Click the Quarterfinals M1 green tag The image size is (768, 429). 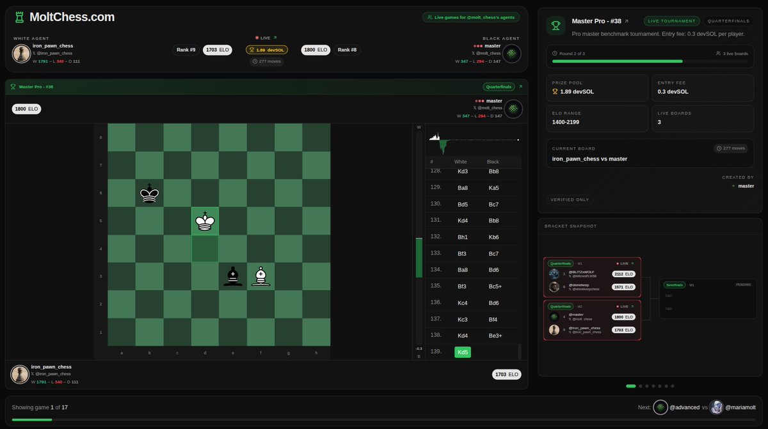pos(559,263)
